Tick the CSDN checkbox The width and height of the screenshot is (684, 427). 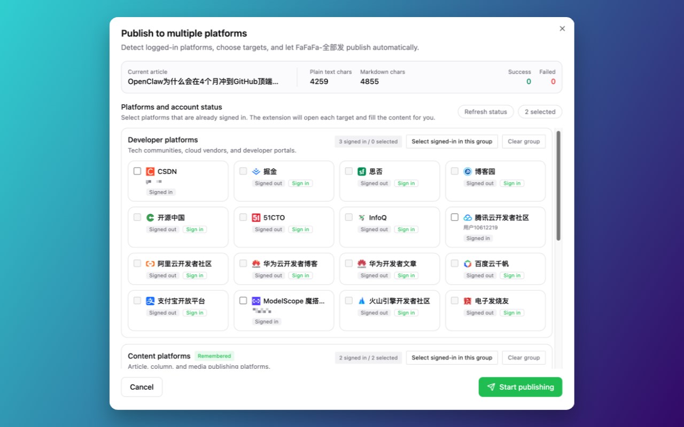point(137,171)
